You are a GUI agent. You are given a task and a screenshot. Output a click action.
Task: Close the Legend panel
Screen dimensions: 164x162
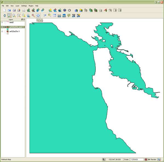(24, 19)
